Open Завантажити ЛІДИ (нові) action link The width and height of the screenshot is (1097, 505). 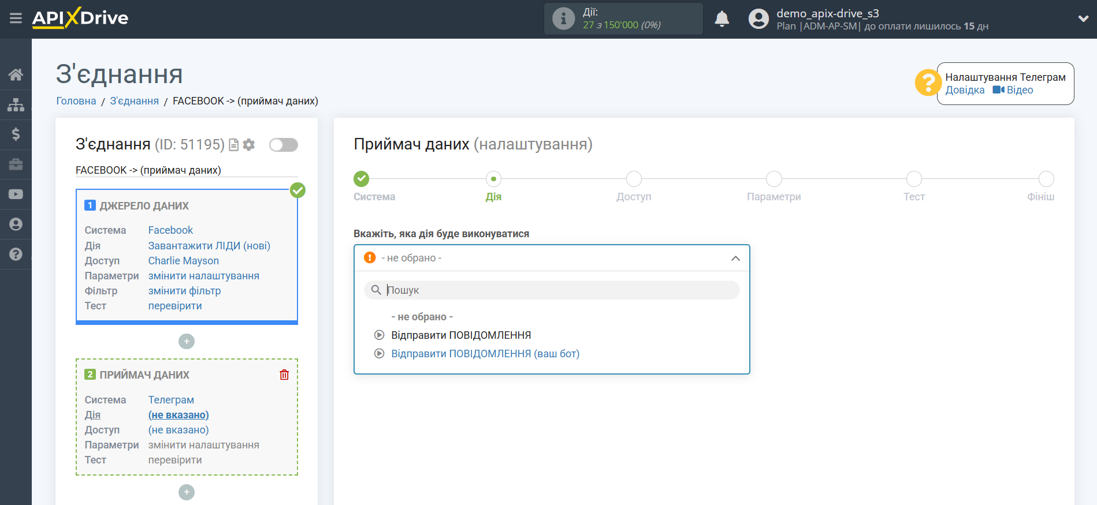point(209,246)
